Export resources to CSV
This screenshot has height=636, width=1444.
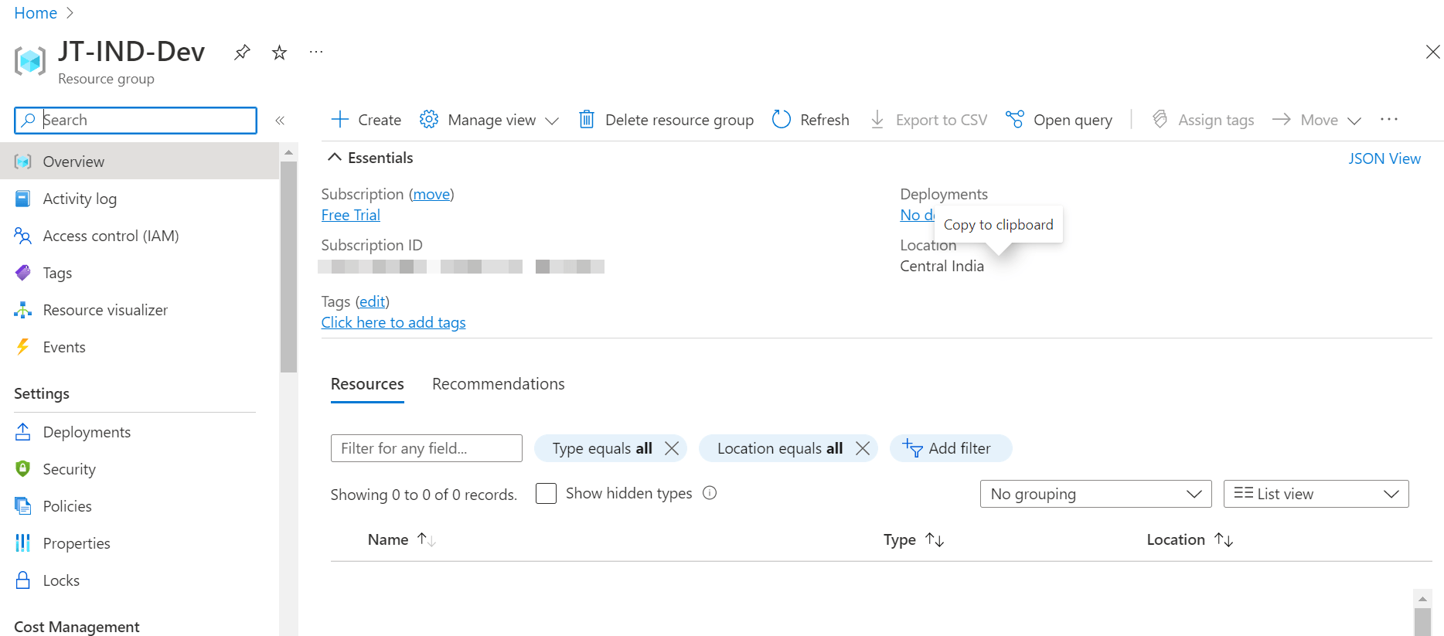928,120
